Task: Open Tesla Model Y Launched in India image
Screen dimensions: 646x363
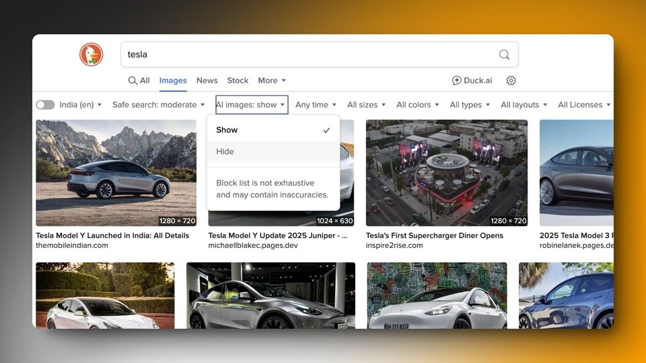Action: point(116,173)
